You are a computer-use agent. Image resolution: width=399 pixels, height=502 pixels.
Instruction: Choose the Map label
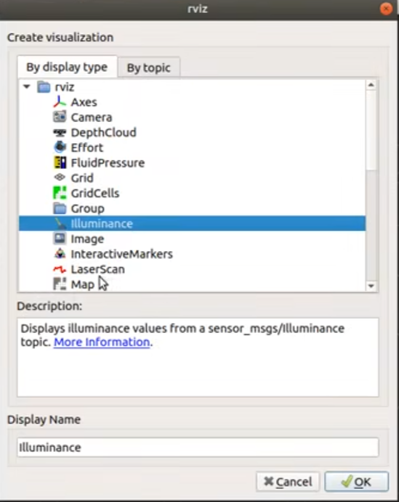83,285
